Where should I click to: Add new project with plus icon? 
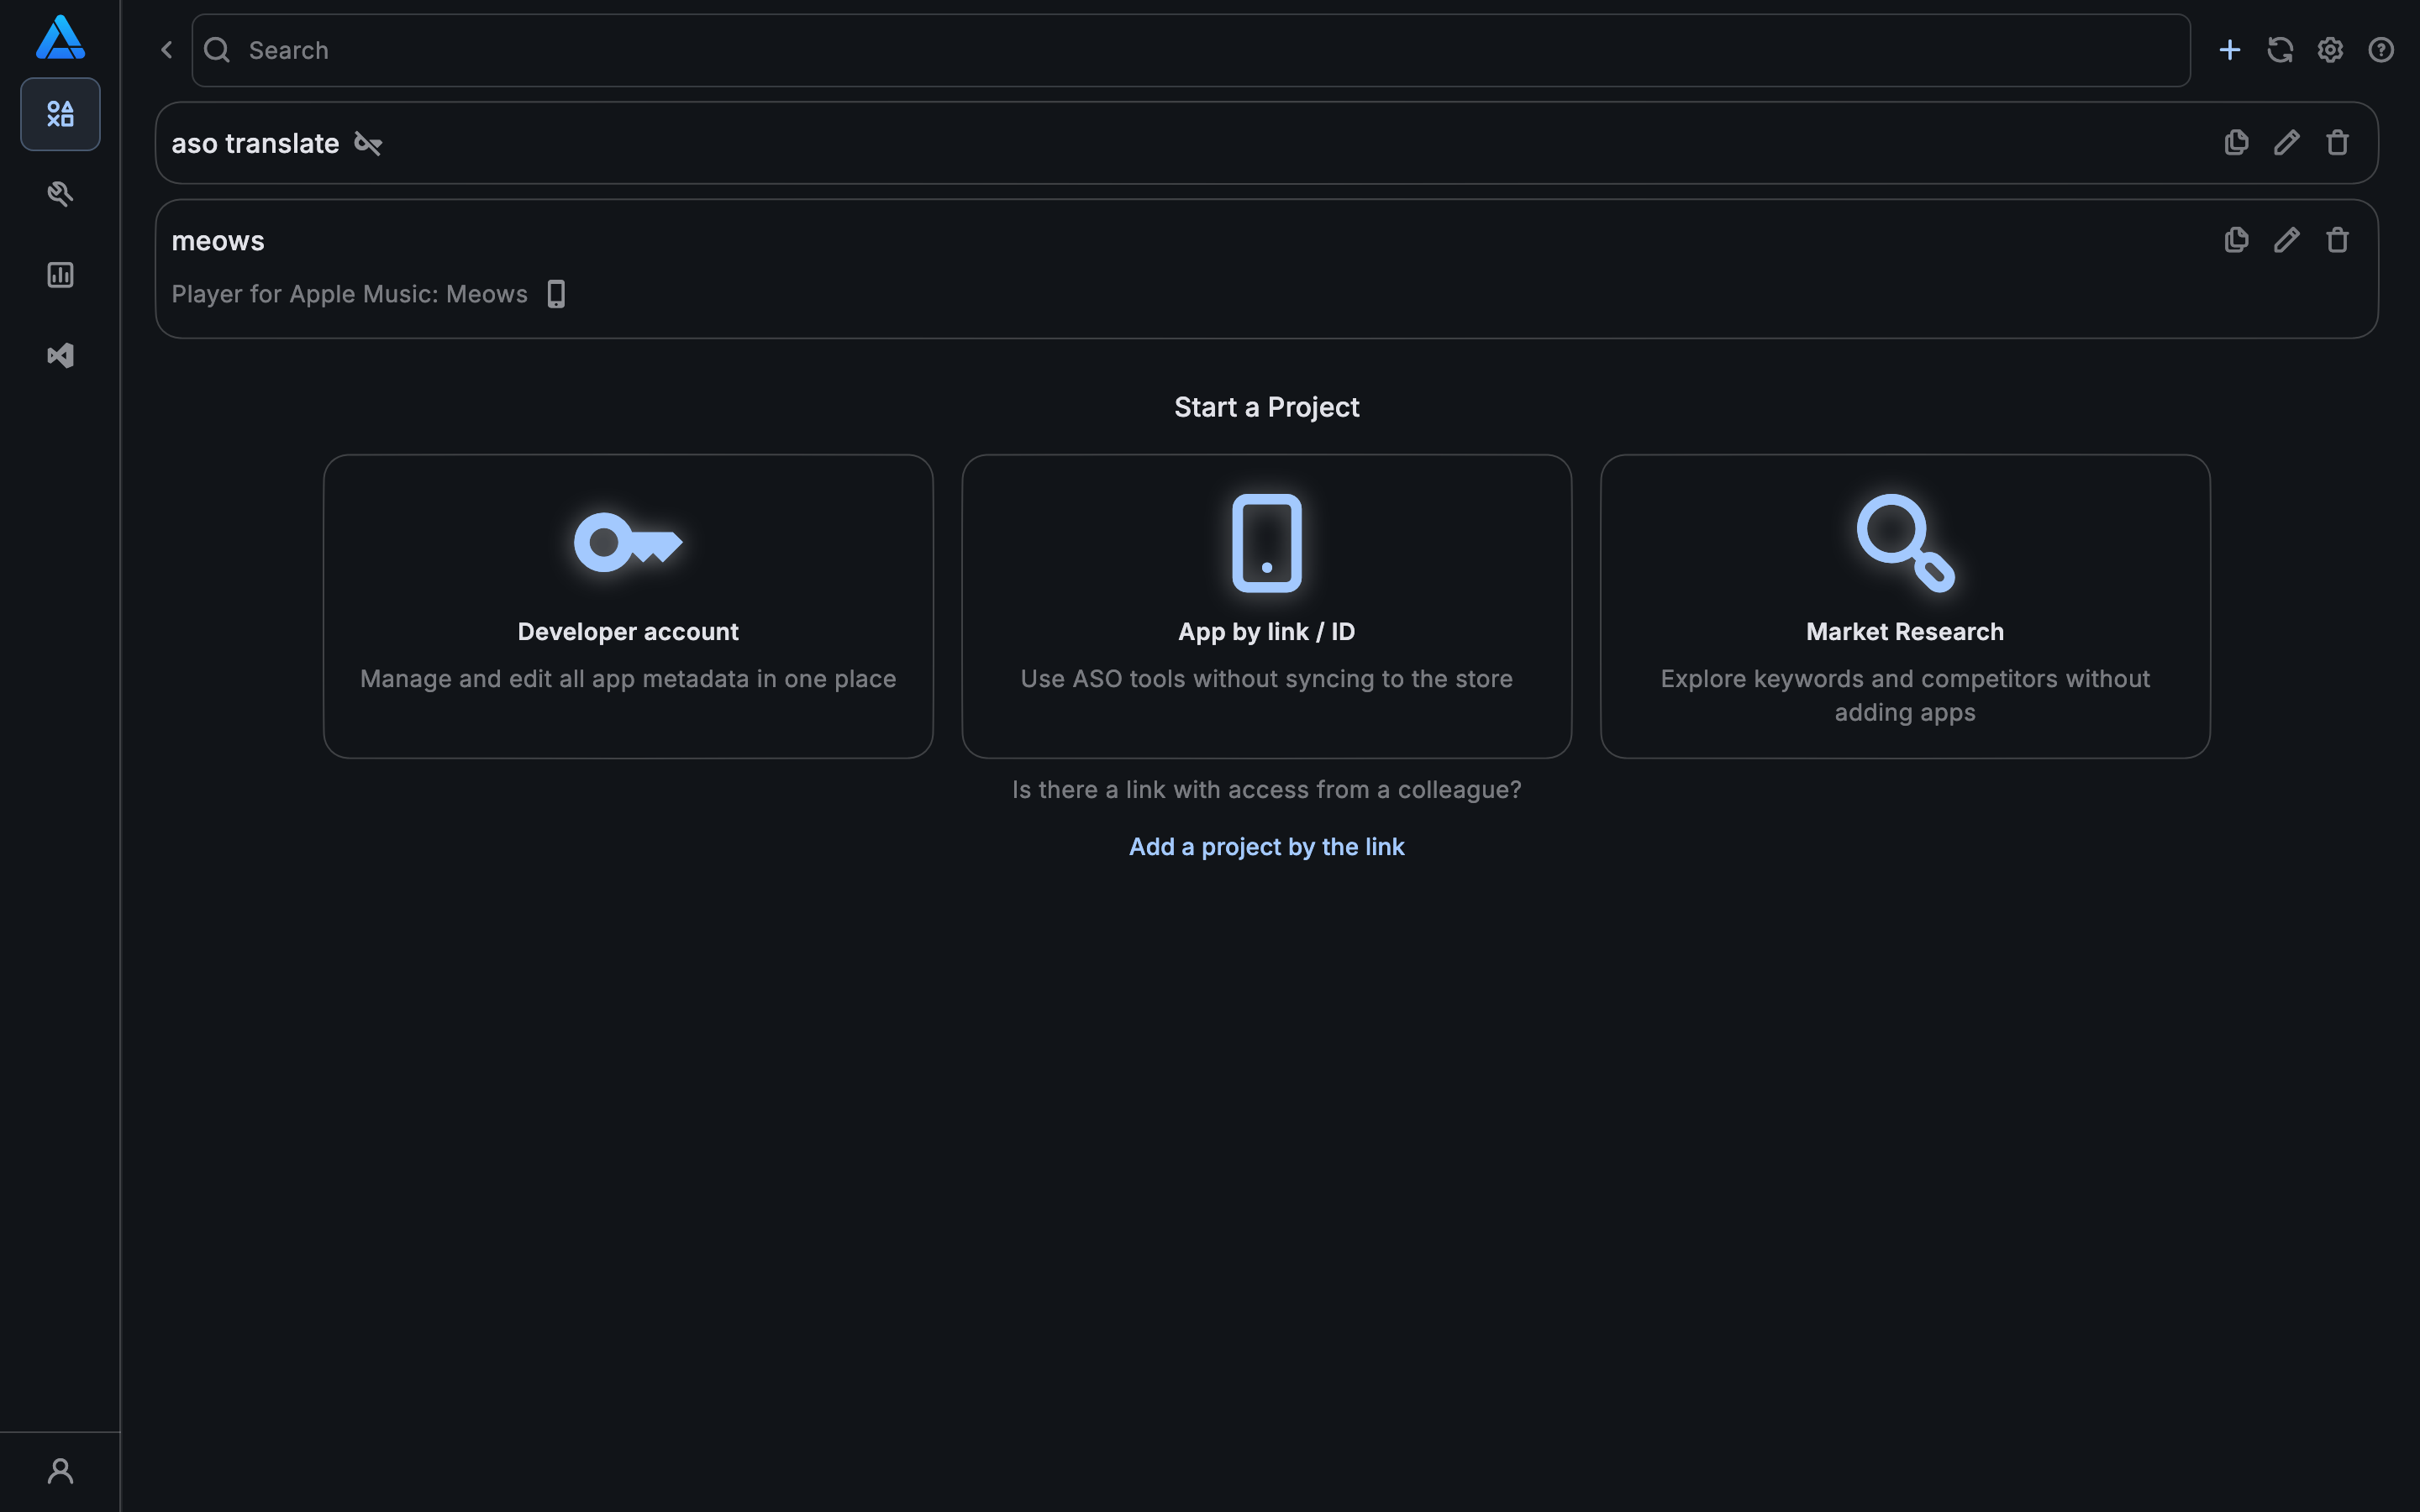[x=2229, y=50]
